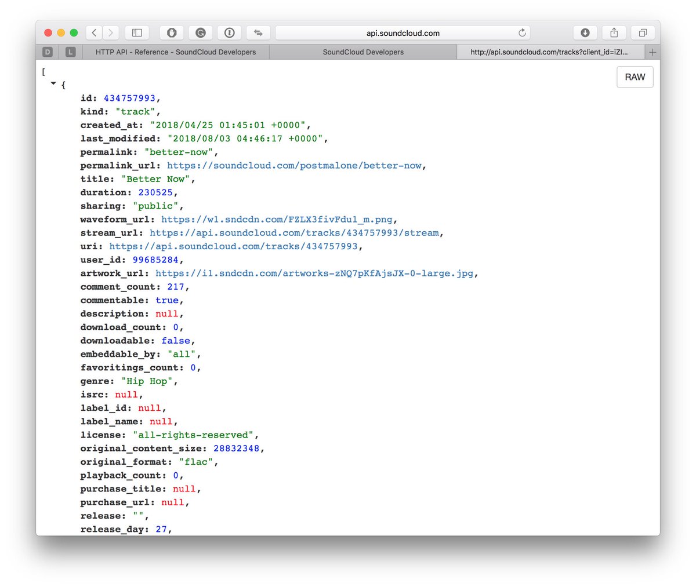The width and height of the screenshot is (696, 587).
Task: Go back with the Safari back arrow
Action: point(94,33)
